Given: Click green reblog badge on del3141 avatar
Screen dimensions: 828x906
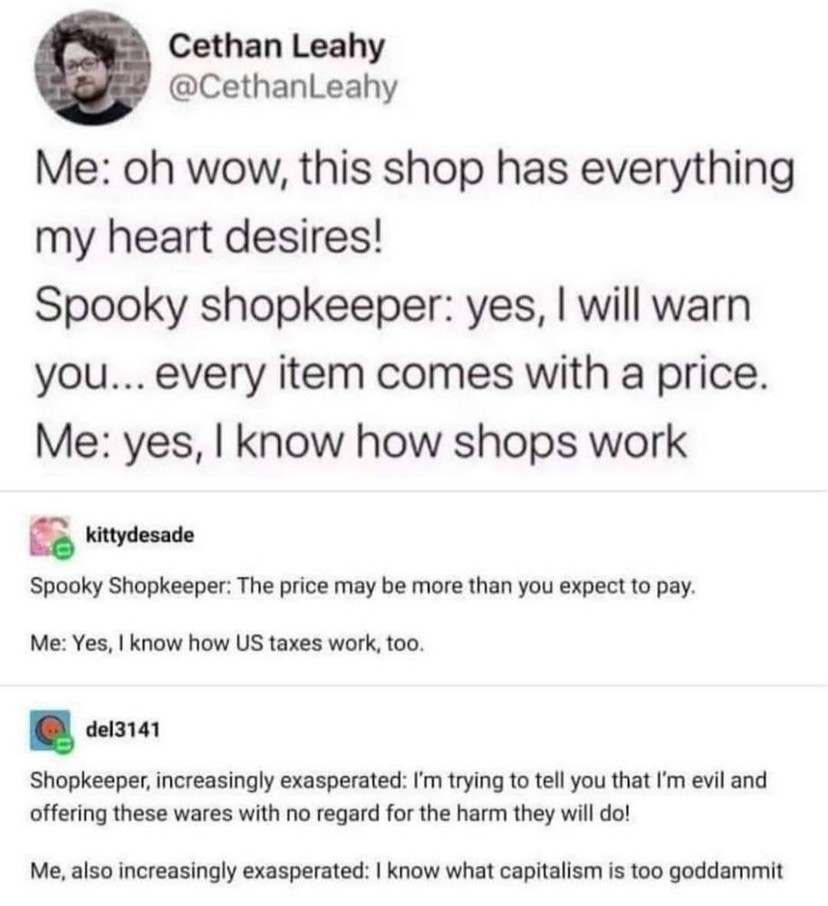Looking at the screenshot, I should click(x=63, y=745).
